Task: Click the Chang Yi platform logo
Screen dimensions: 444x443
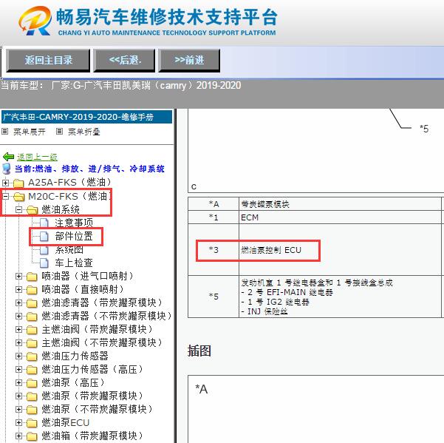Action: 35,21
